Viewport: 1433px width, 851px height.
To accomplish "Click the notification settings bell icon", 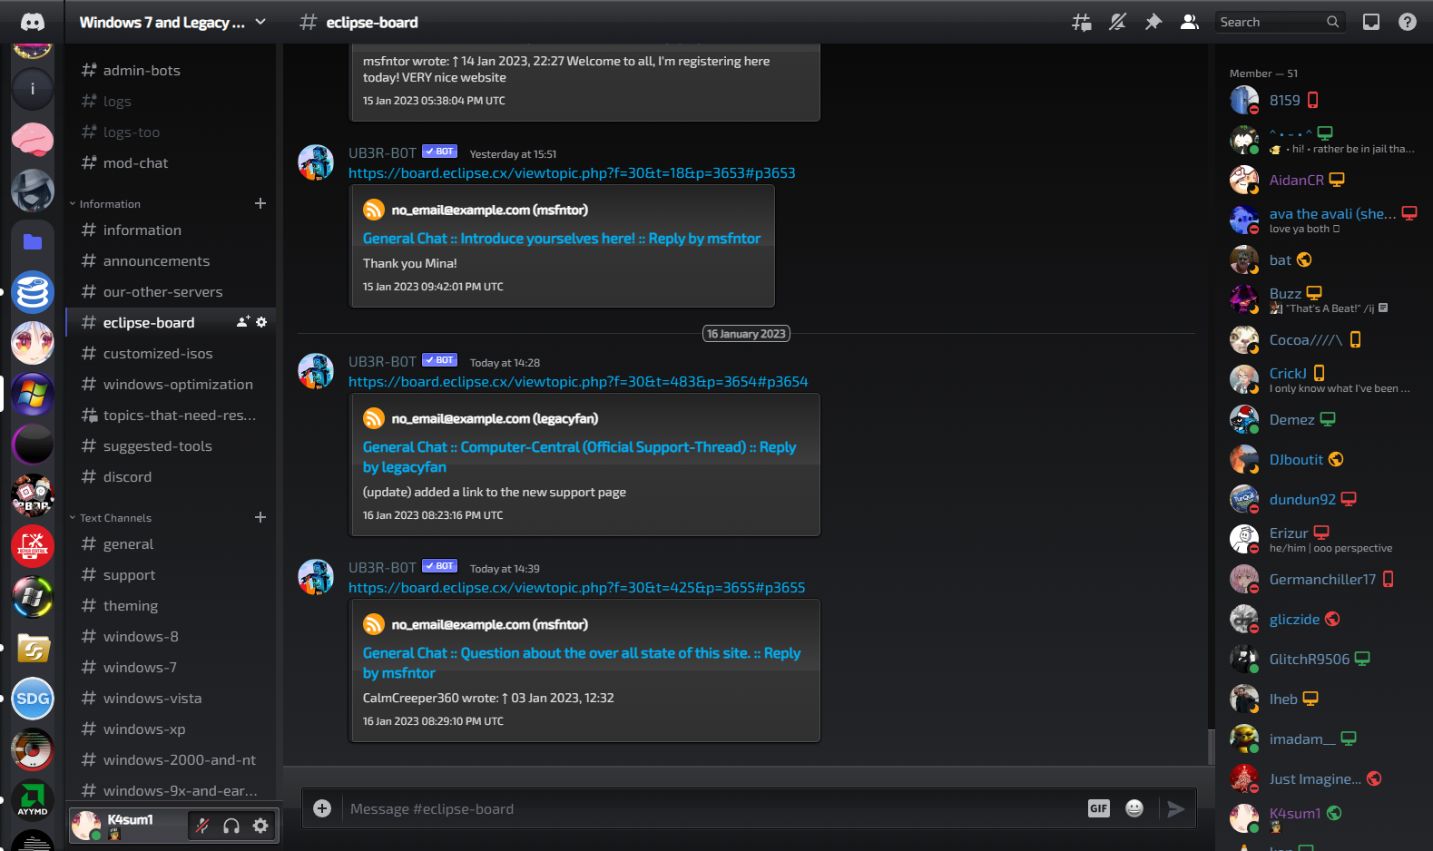I will point(1117,22).
